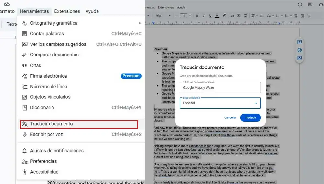
Task: Click the add comment side button
Action: tap(299, 42)
